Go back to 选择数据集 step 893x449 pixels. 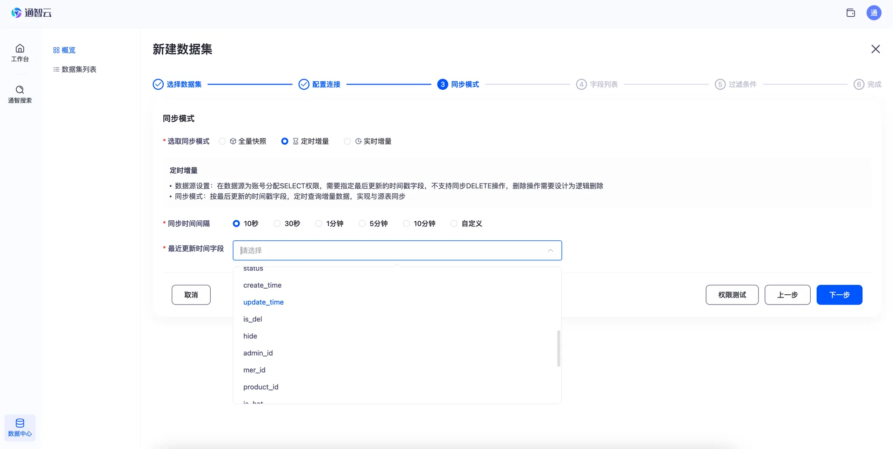coord(184,84)
